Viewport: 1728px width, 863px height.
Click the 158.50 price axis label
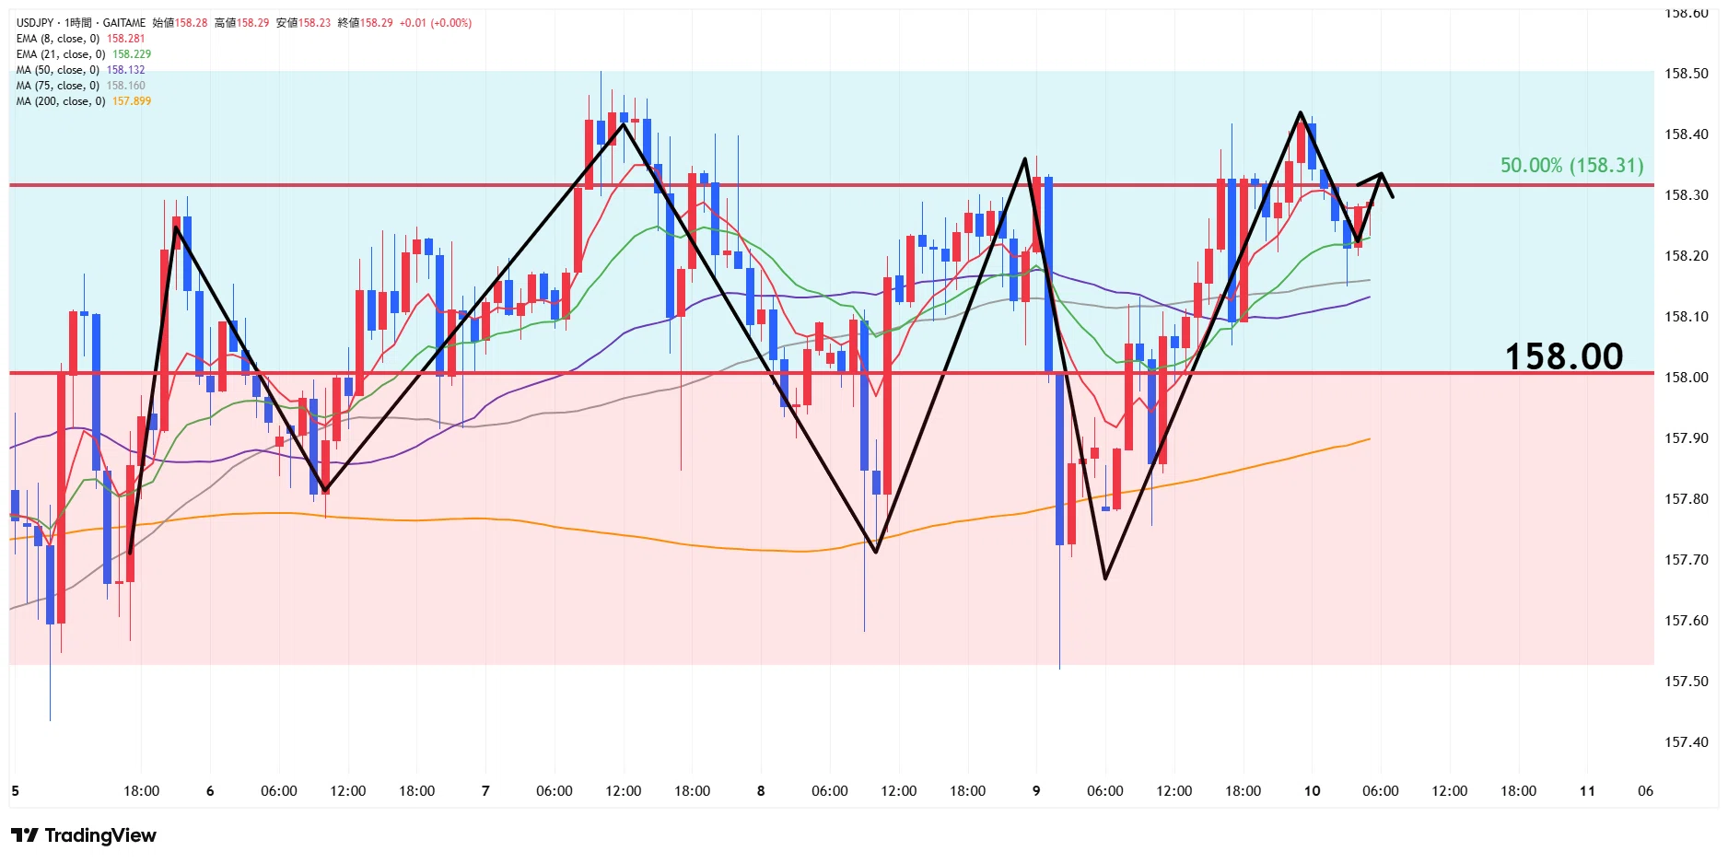tap(1686, 74)
